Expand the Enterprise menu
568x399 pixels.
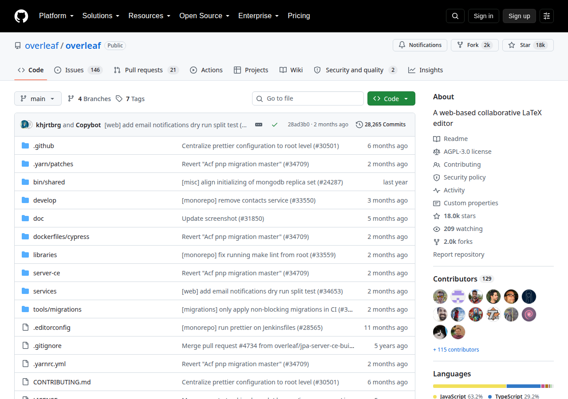point(258,16)
